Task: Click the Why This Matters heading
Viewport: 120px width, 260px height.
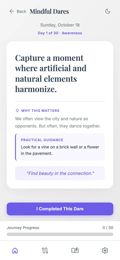Action: 40,110
